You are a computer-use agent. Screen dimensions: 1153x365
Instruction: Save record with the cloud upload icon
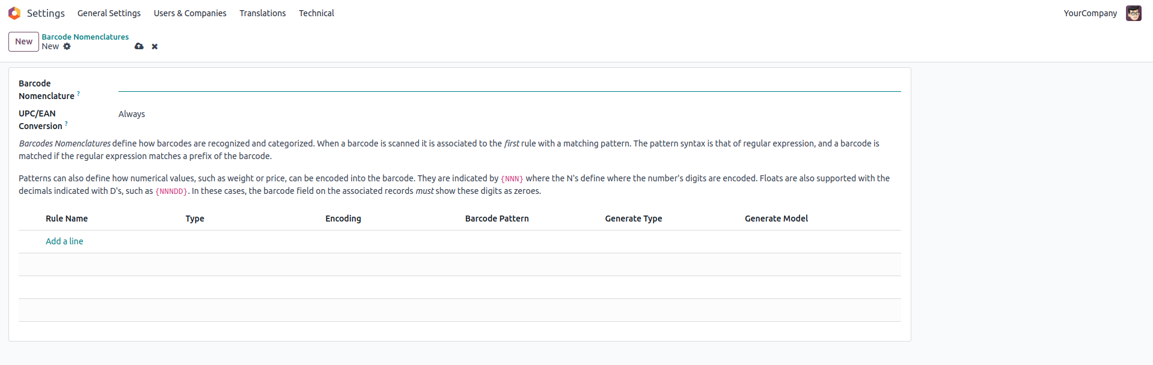click(x=139, y=46)
